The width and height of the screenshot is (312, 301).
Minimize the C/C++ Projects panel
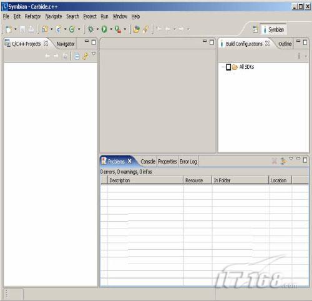click(87, 41)
